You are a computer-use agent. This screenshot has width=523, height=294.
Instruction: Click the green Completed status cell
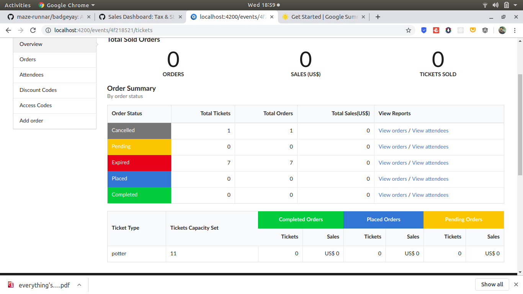pyautogui.click(x=139, y=195)
